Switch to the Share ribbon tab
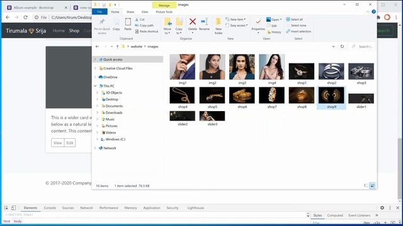403x226 pixels. point(130,12)
